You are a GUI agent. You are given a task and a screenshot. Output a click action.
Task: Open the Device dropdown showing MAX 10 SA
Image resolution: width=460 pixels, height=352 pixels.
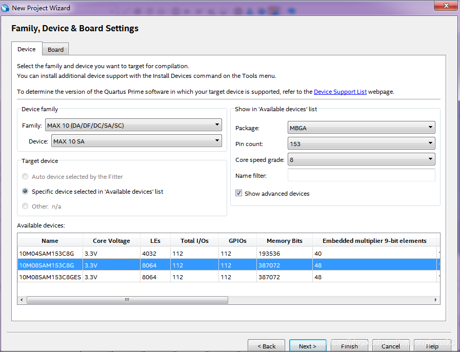[136, 141]
